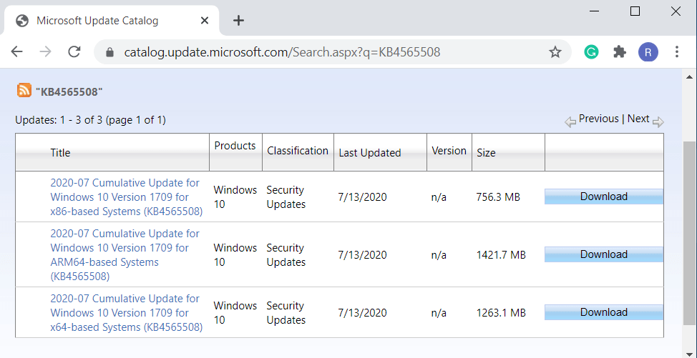Open the profile avatar labeled R
Viewport: 697px width, 358px height.
click(648, 52)
